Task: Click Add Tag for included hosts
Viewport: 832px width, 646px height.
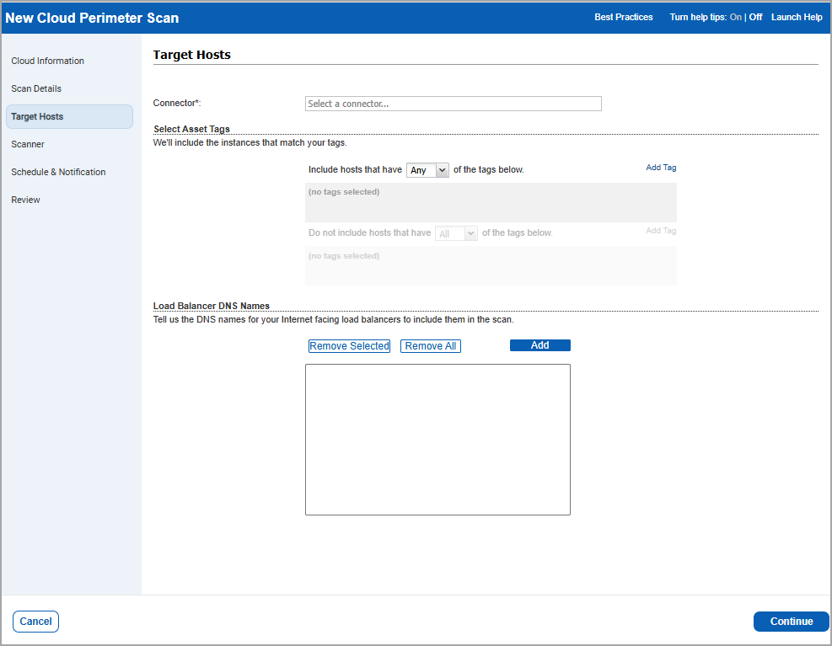Action: [x=661, y=168]
